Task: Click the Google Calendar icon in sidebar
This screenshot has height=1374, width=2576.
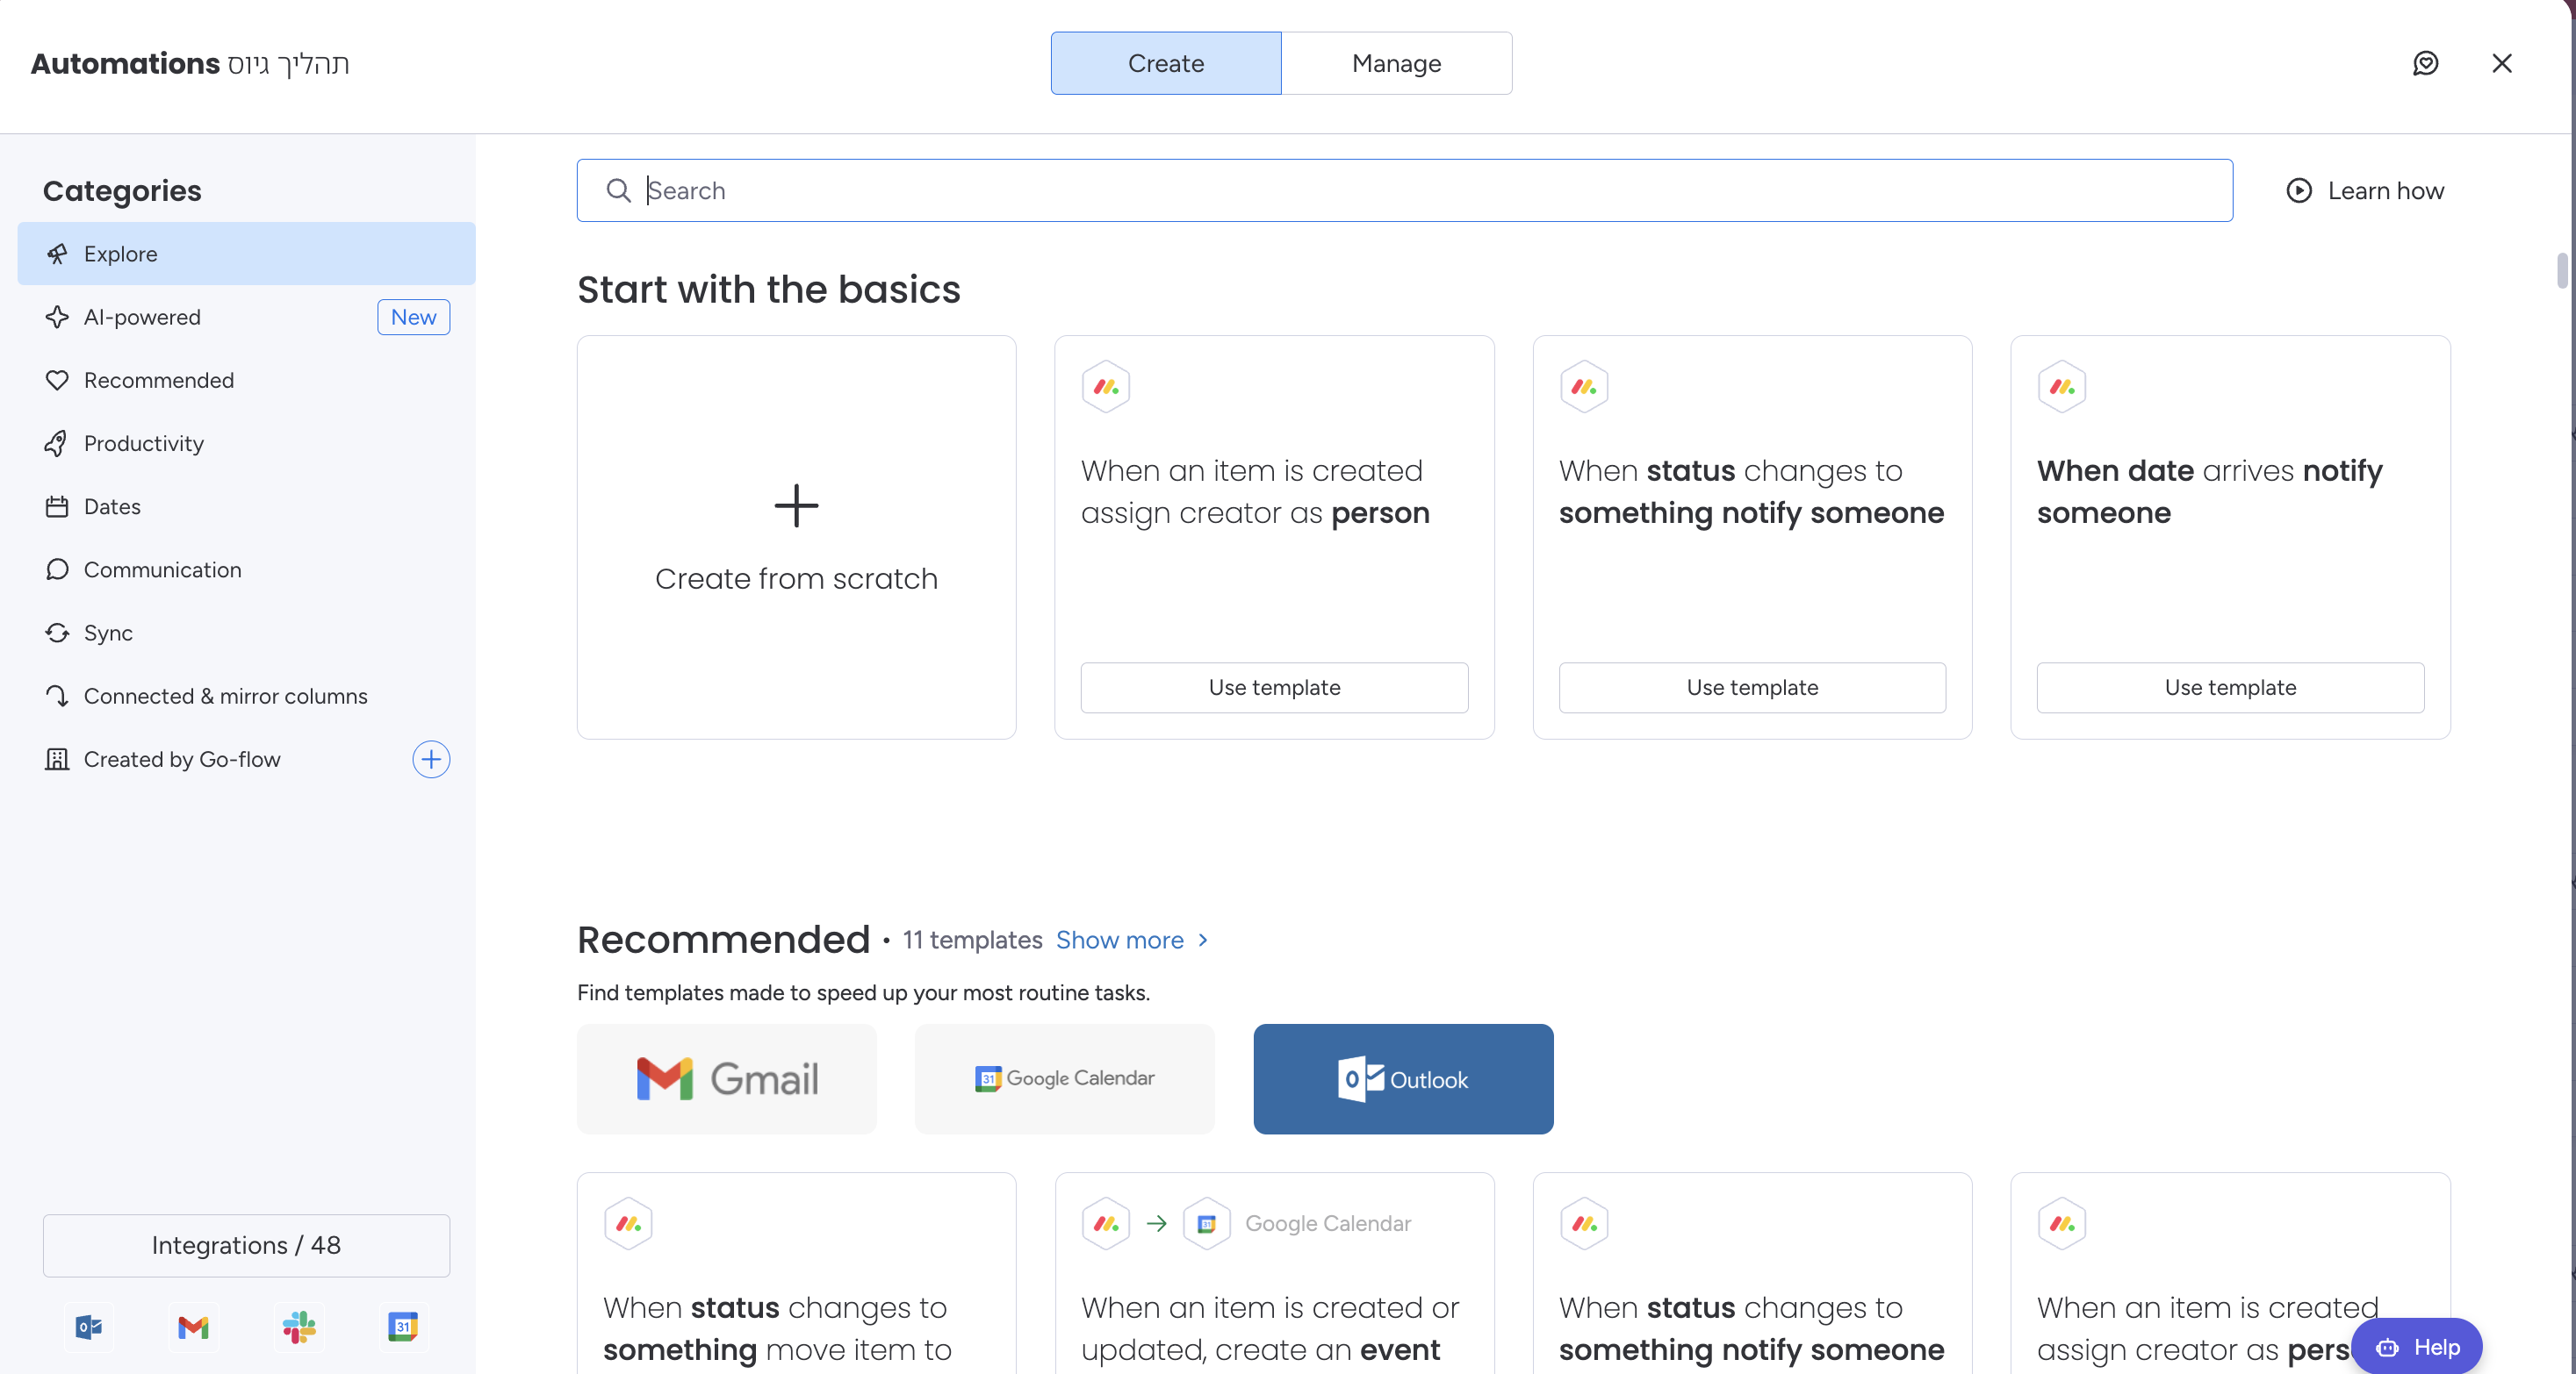Action: (x=402, y=1326)
